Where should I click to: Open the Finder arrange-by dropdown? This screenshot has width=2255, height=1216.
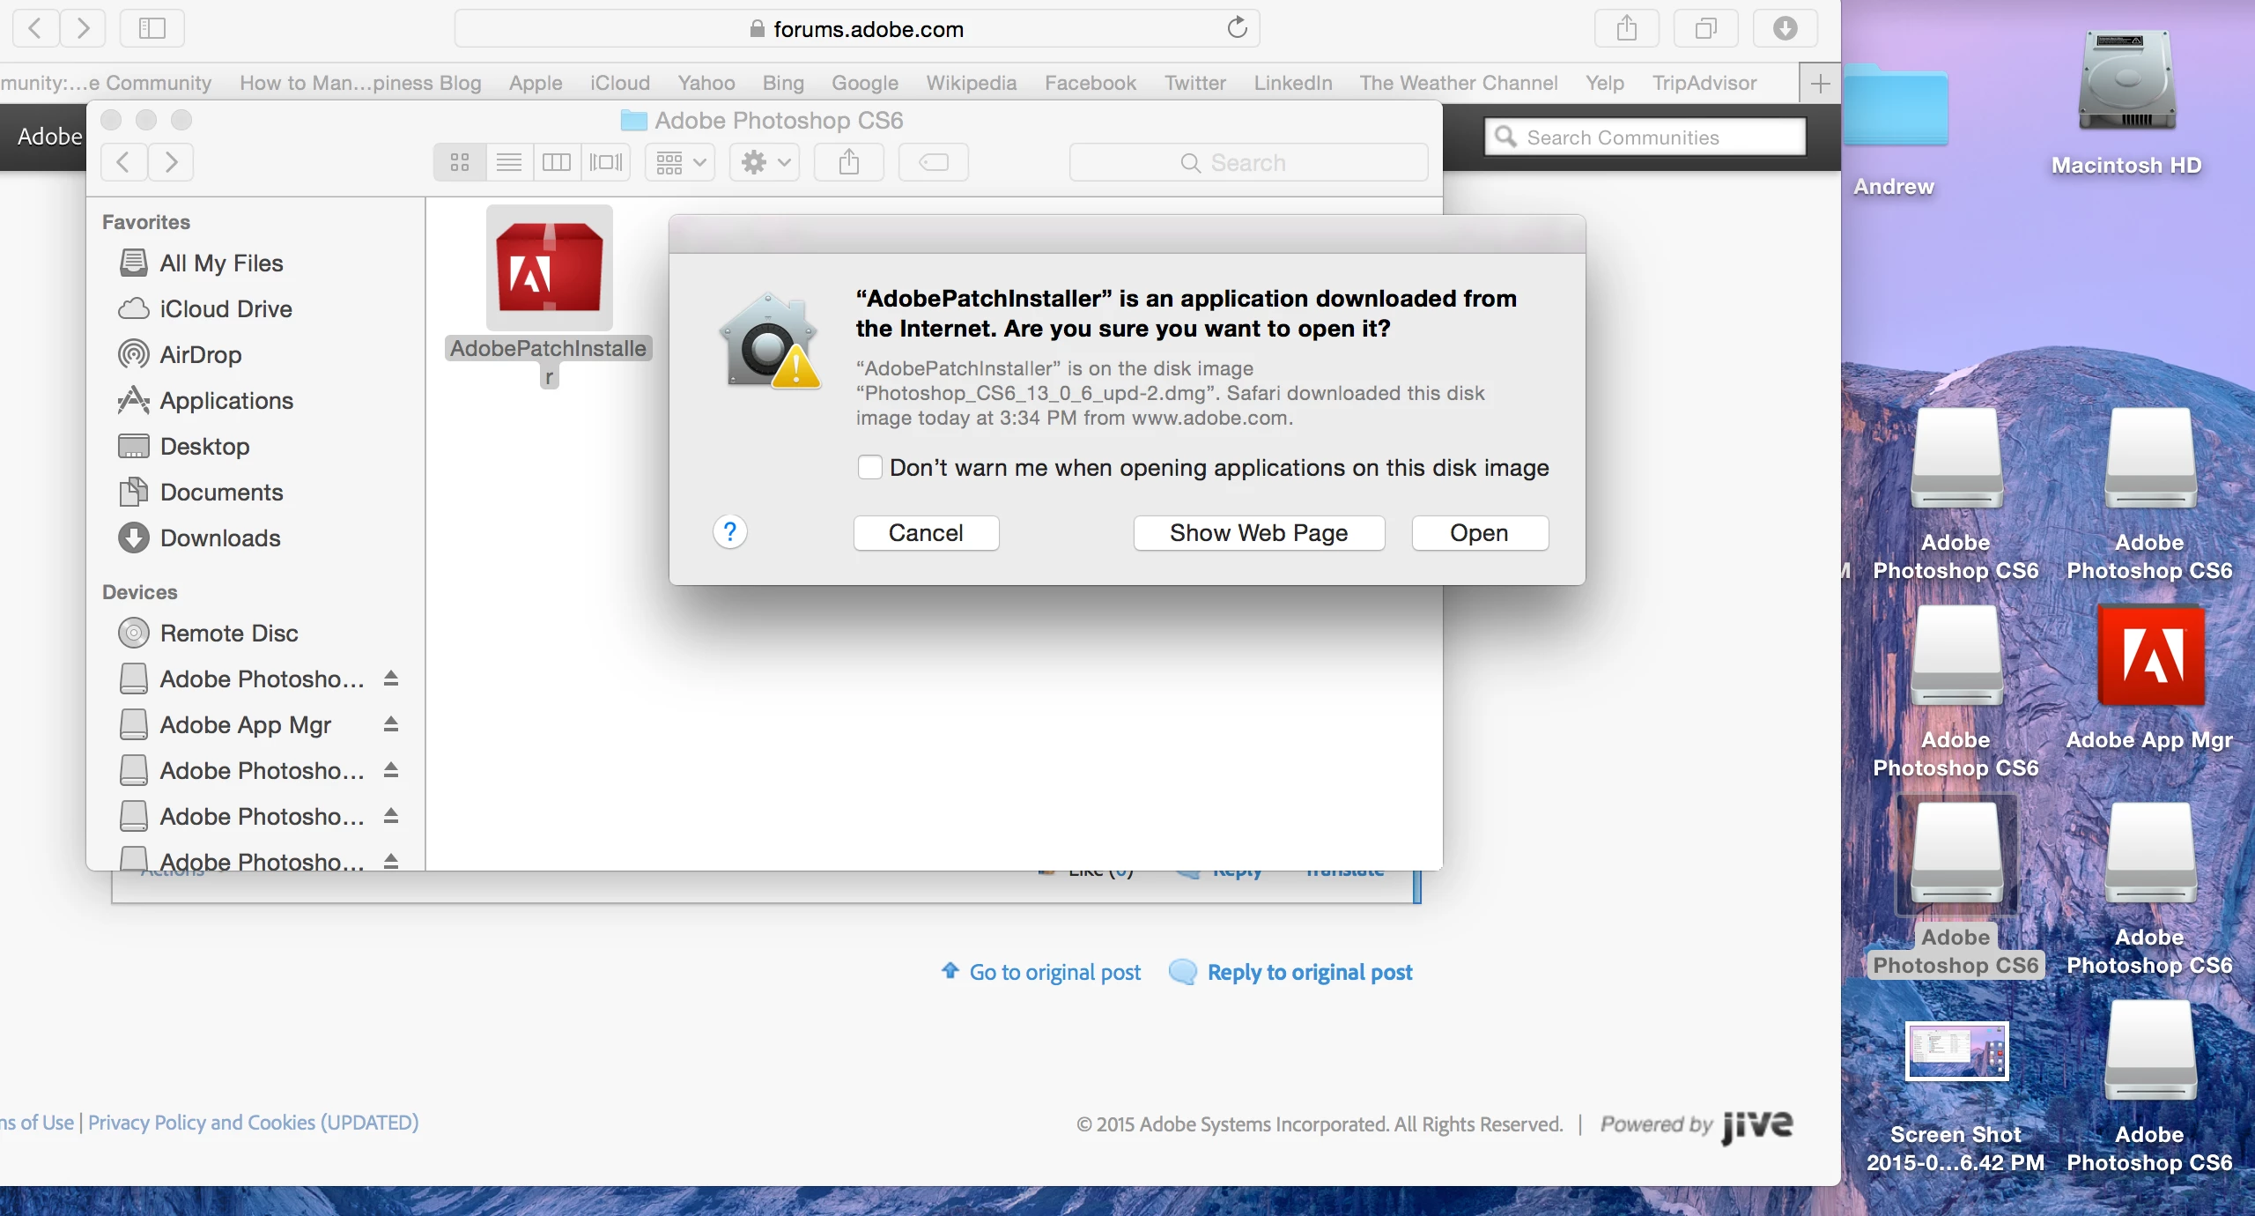tap(680, 162)
